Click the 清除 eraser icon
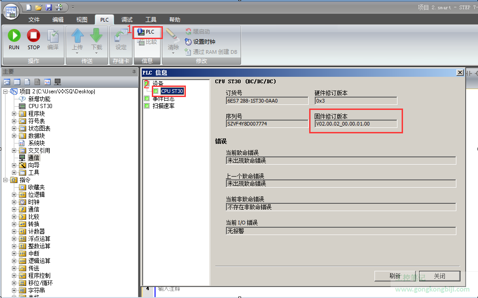Viewport: 478px width, 298px height. (x=173, y=36)
